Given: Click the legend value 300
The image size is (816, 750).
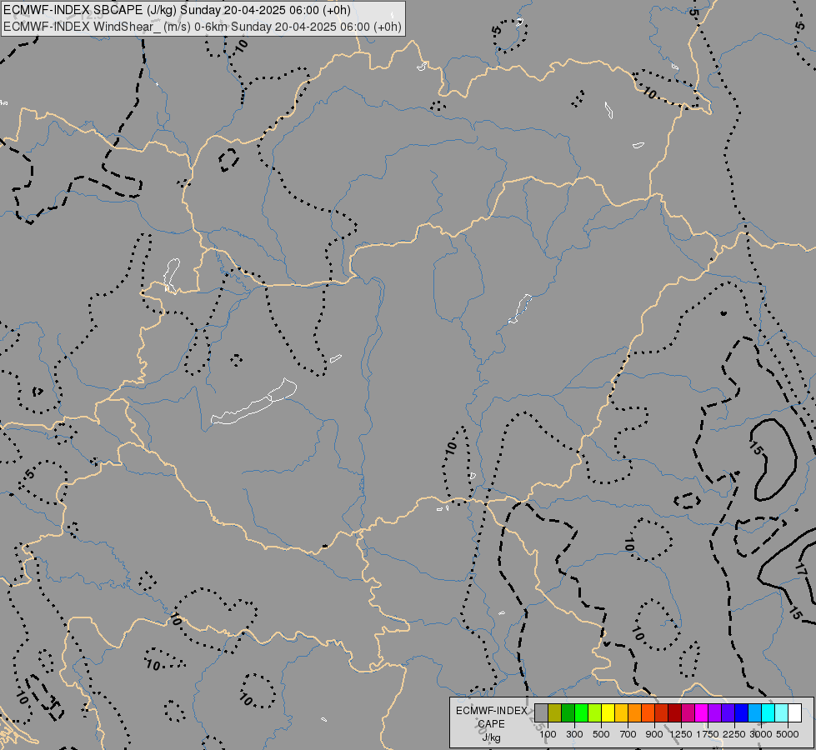Looking at the screenshot, I should click(x=574, y=734).
